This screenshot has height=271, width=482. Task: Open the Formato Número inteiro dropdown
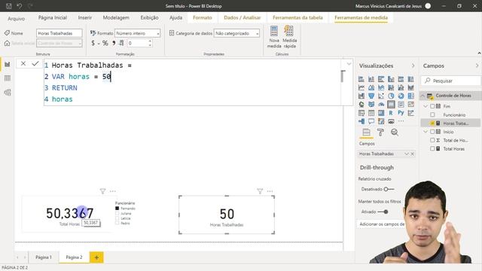[x=137, y=33]
